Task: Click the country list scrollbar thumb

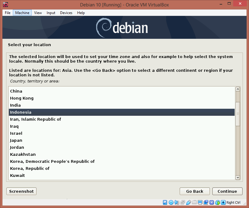Action: (238, 114)
